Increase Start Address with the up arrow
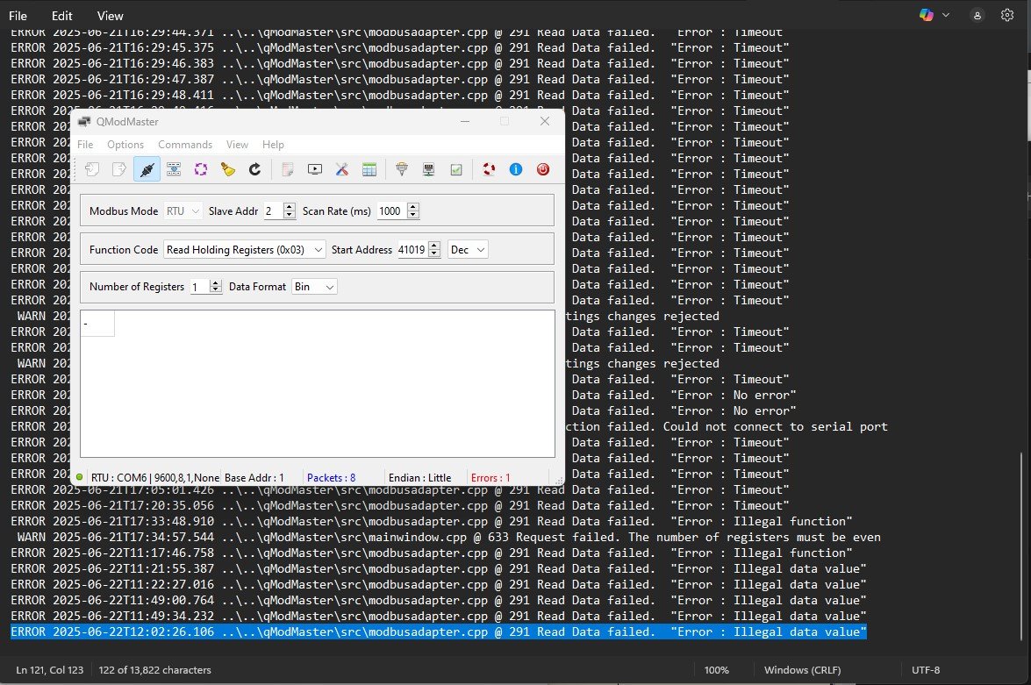This screenshot has height=685, width=1031. (x=434, y=246)
